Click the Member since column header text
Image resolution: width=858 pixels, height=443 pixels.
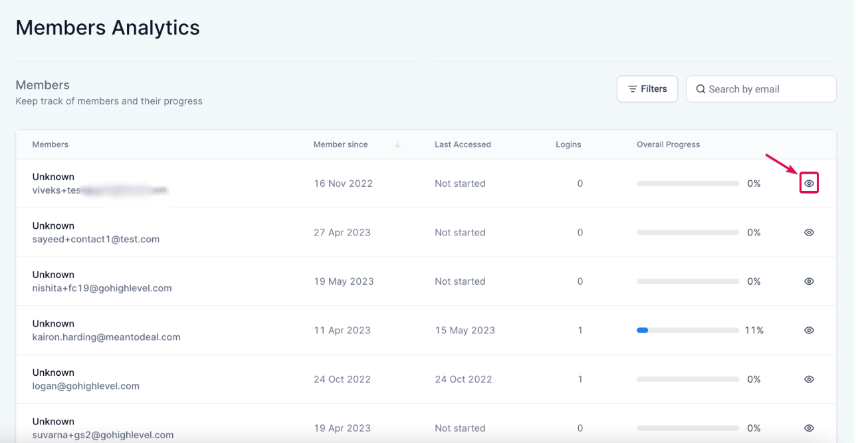tap(340, 144)
